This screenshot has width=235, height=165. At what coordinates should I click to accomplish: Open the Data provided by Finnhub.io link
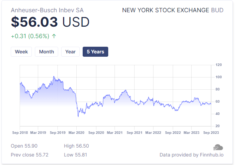point(191,155)
